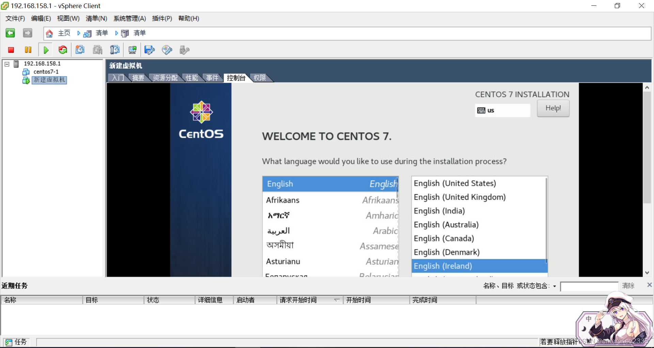Collapse the 192.168.158.1 host tree node
The image size is (654, 348).
click(7, 64)
